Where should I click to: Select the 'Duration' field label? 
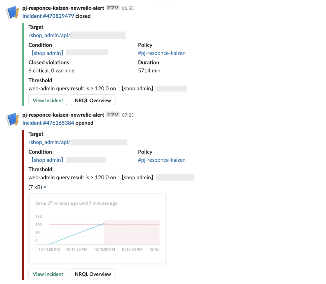click(x=148, y=62)
